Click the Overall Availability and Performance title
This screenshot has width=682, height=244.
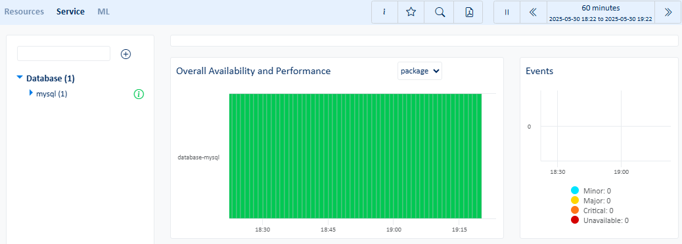[253, 71]
